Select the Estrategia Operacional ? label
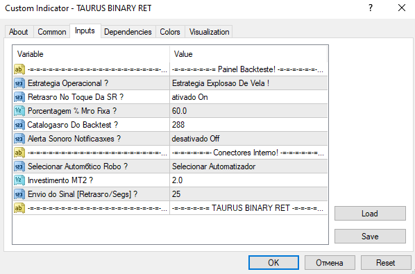 coord(68,83)
